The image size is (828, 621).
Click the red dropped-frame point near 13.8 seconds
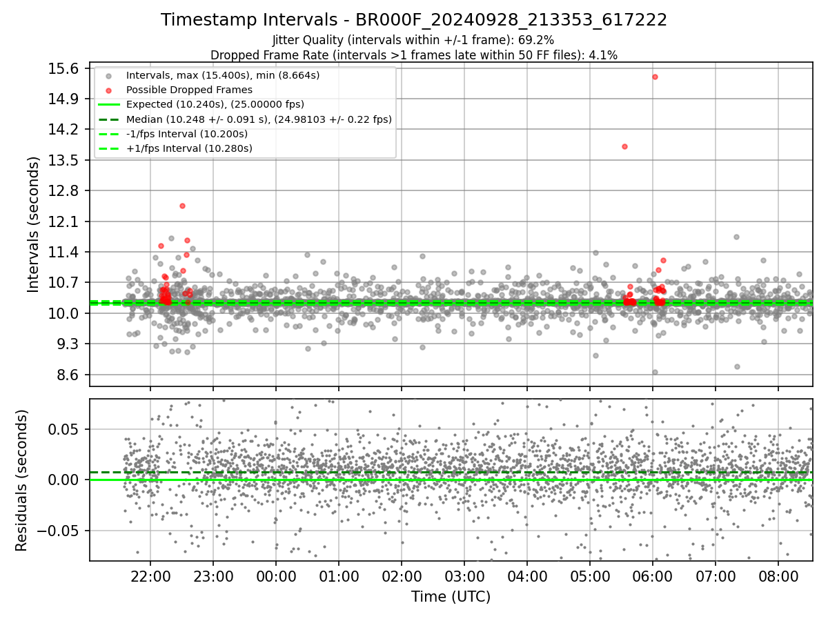(624, 146)
